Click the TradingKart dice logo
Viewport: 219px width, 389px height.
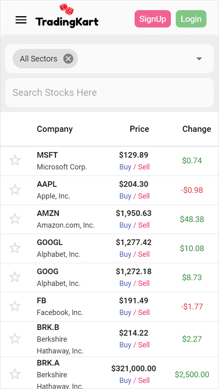click(x=67, y=15)
